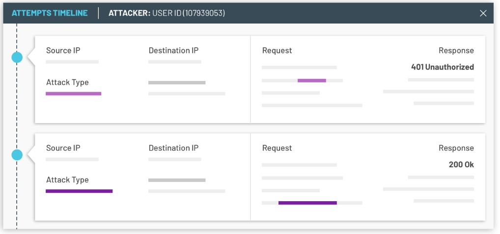Click Attack Type label in the second attempt
The height and width of the screenshot is (234, 500).
[67, 180]
